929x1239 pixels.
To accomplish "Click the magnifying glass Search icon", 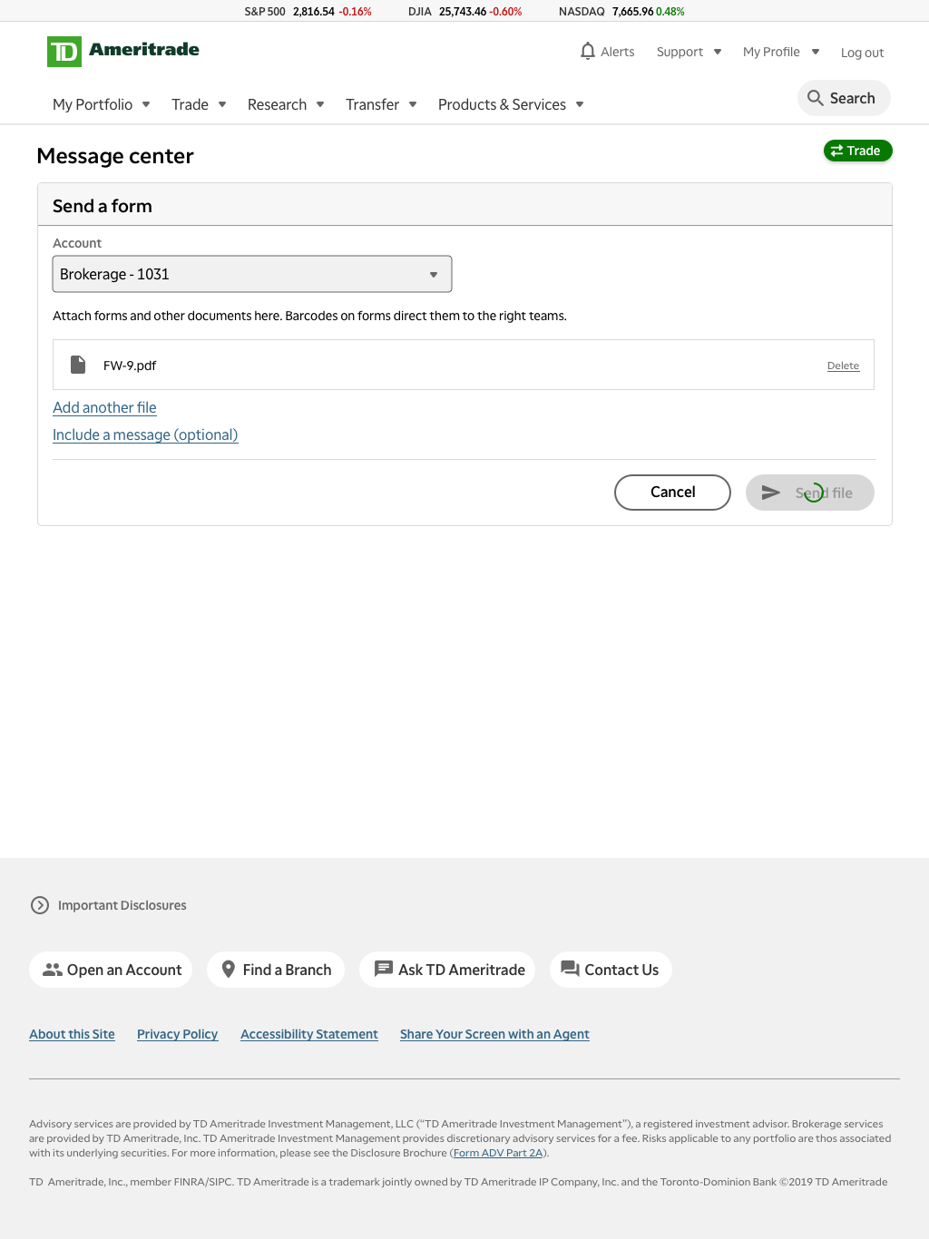I will [816, 98].
